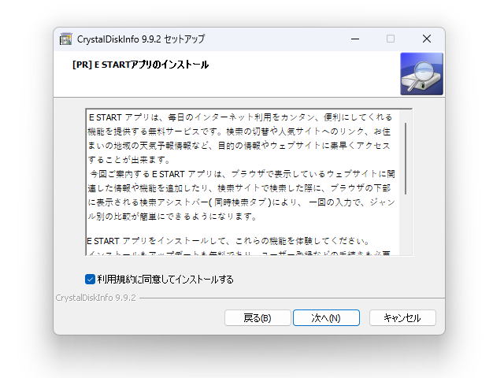Image resolution: width=504 pixels, height=378 pixels.
Task: Click the line starting "今回ご案内する E START アプリは"
Action: point(242,174)
